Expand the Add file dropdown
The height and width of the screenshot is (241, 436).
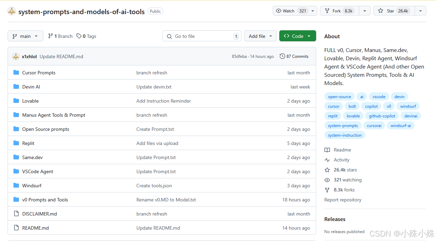(260, 36)
